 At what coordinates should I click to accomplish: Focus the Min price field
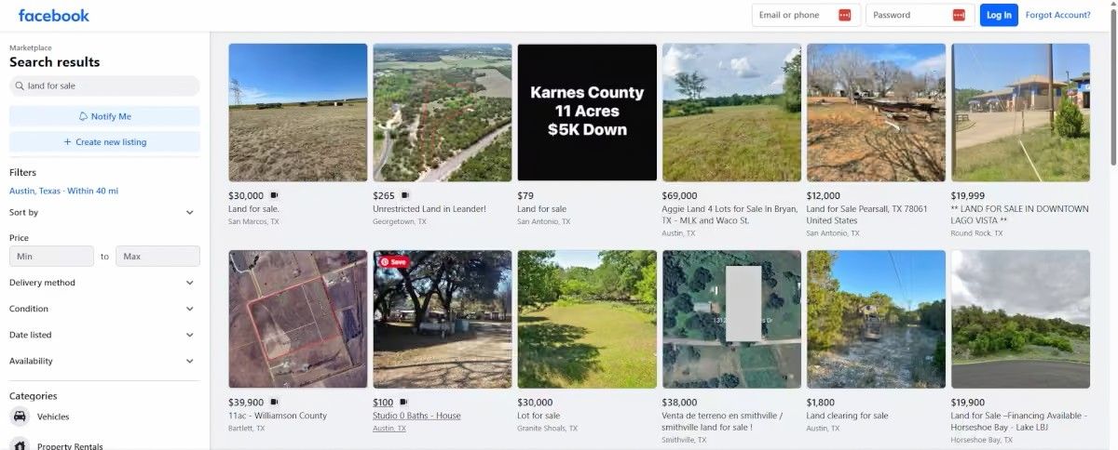[51, 256]
